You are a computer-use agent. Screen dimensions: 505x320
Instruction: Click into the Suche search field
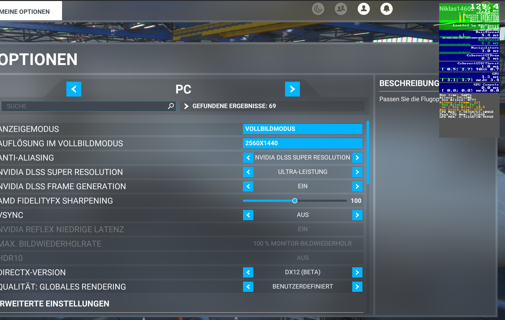pos(85,106)
